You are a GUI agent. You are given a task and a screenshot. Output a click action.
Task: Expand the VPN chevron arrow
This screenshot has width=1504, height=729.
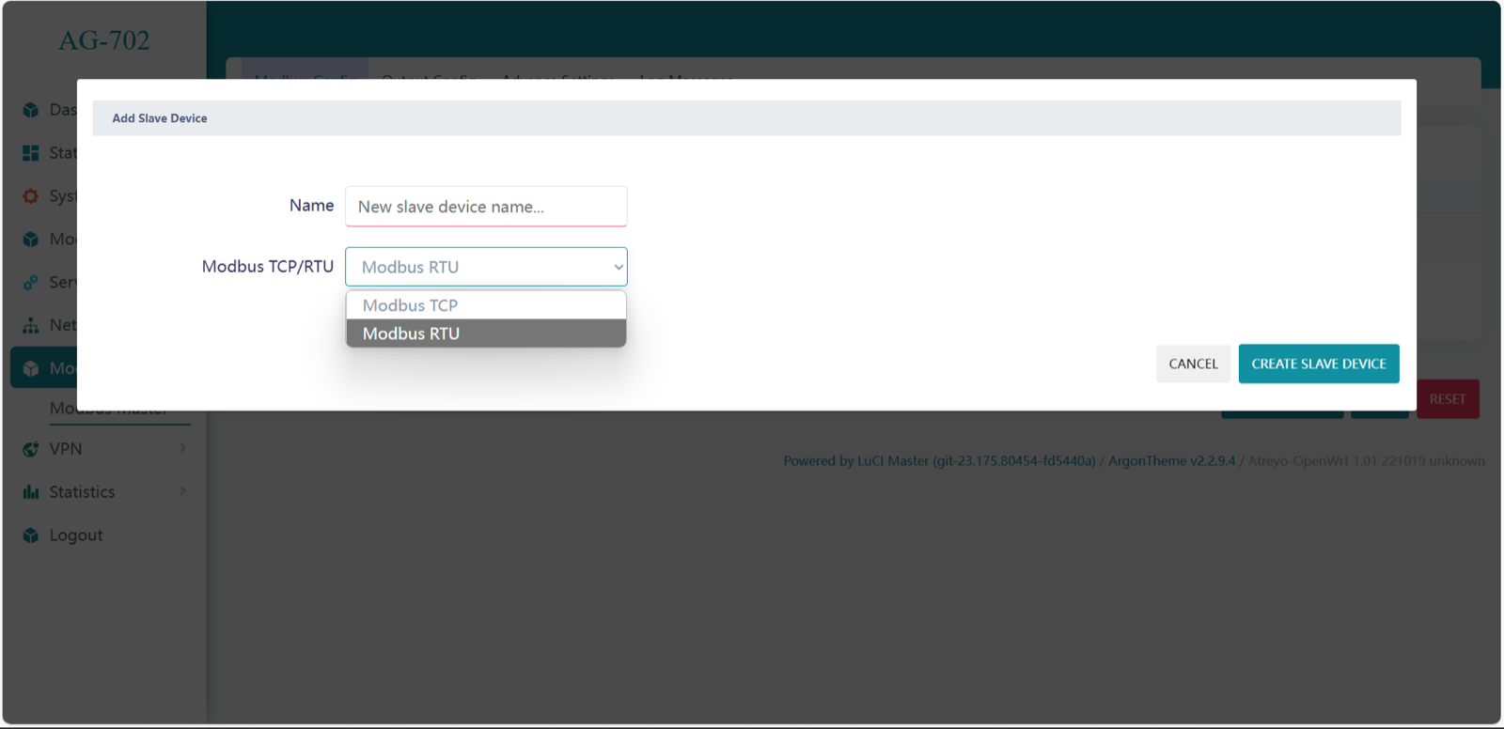182,448
